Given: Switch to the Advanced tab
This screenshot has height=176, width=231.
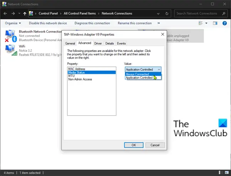Looking at the screenshot, I should [x=85, y=43].
